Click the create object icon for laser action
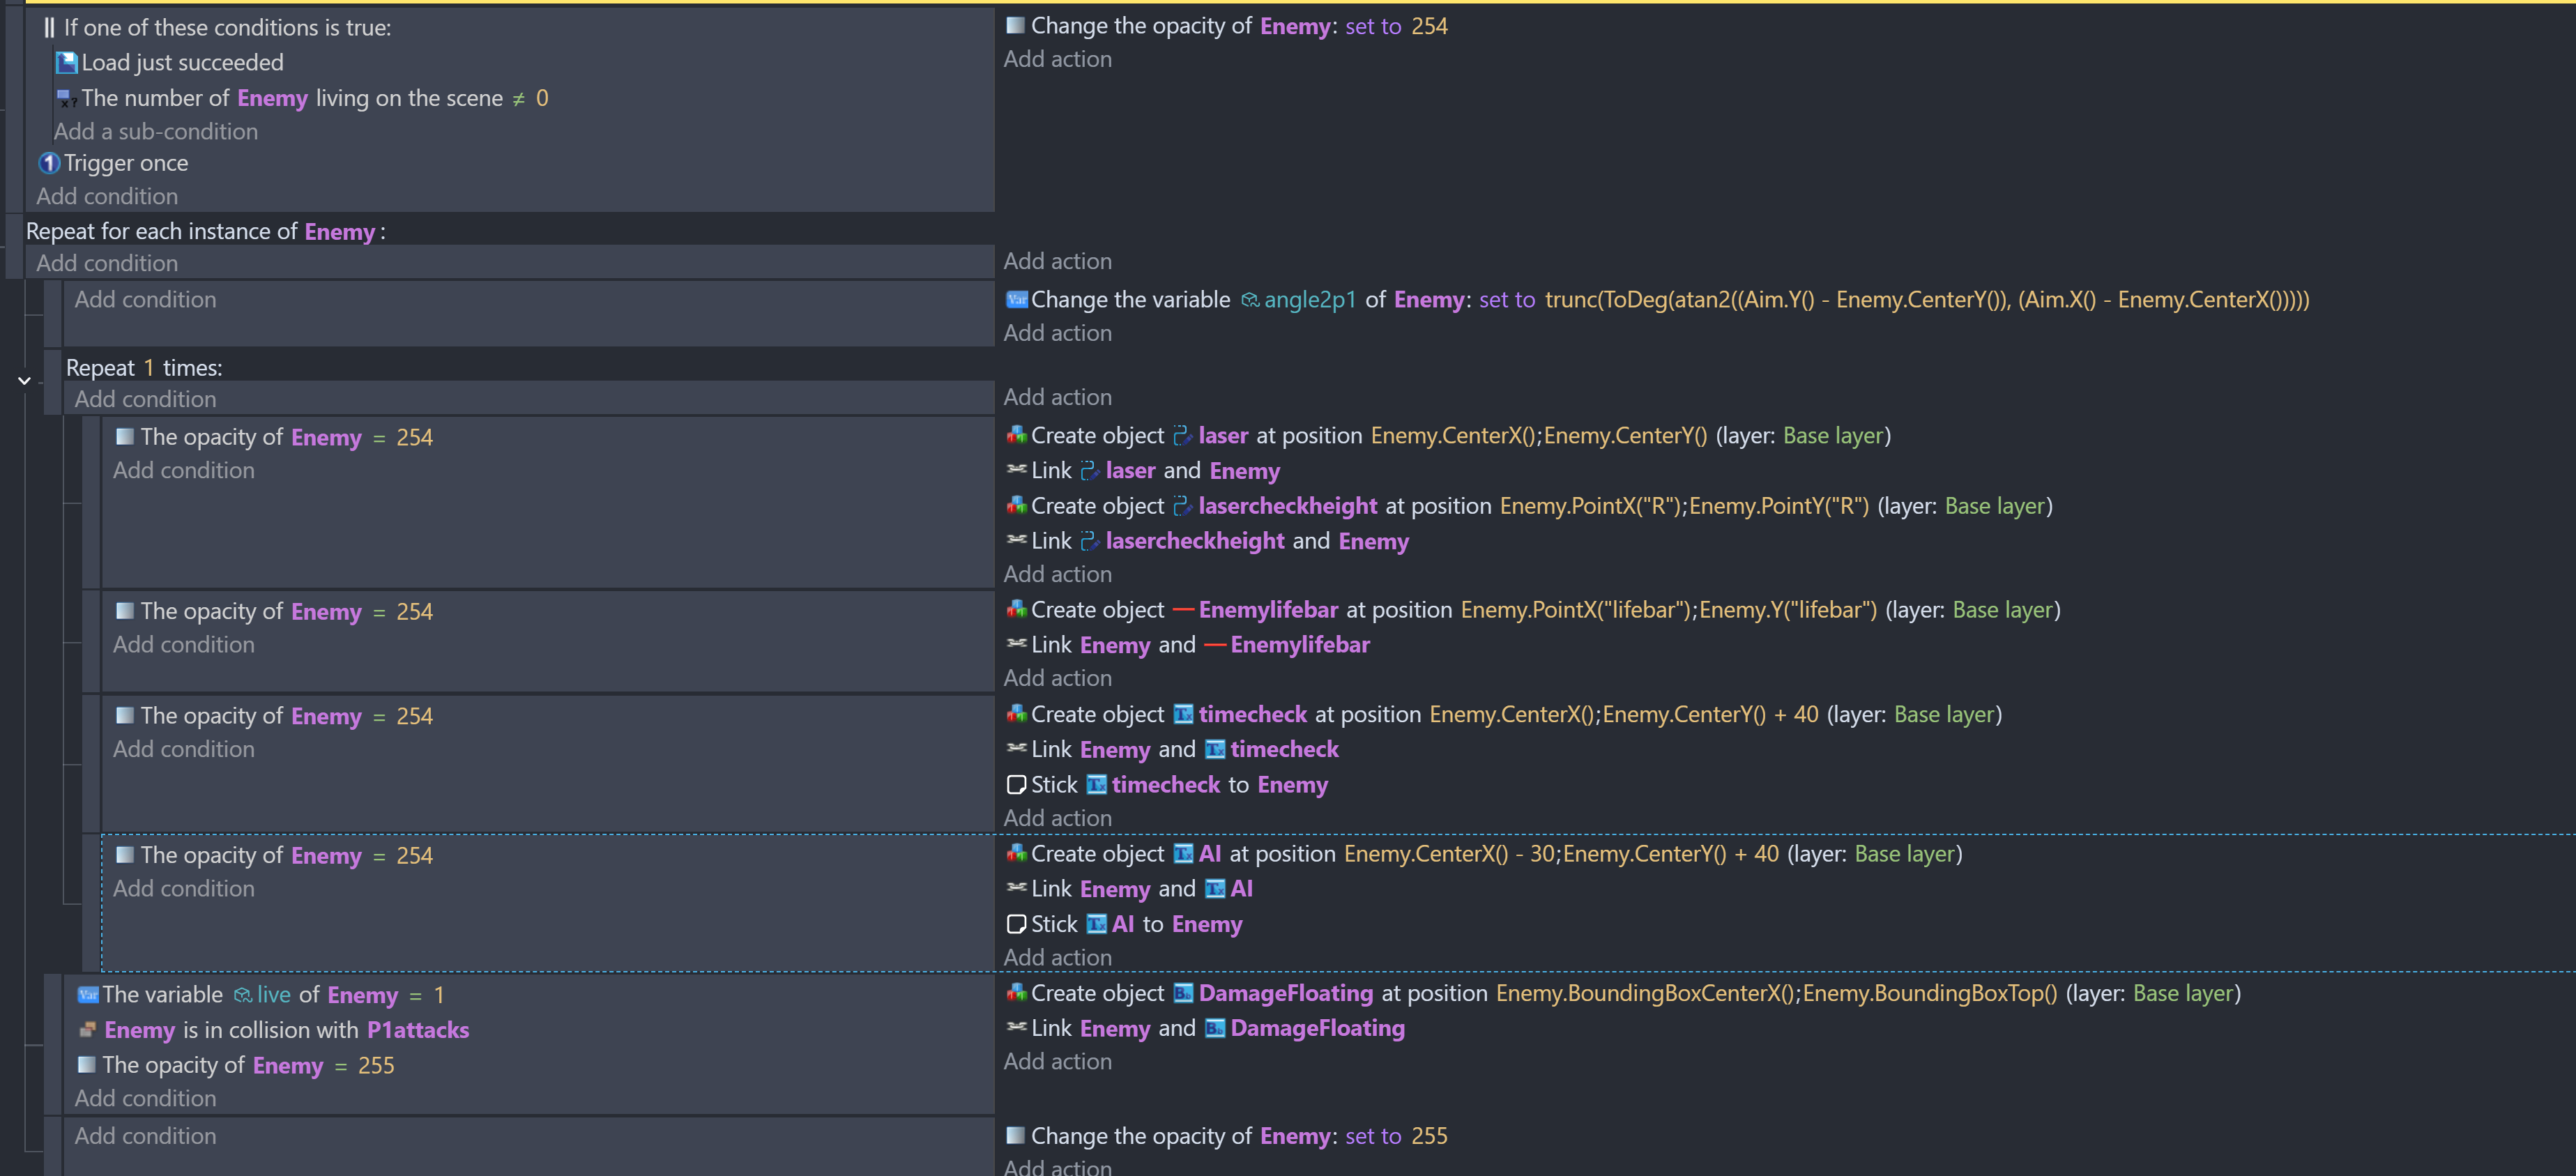Image resolution: width=2576 pixels, height=1176 pixels. point(1016,436)
